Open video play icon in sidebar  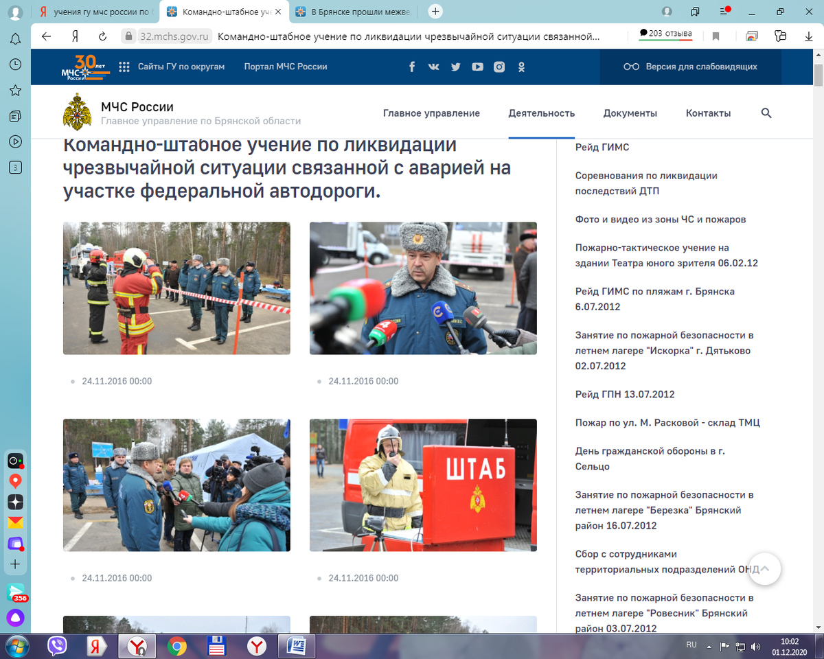point(15,142)
